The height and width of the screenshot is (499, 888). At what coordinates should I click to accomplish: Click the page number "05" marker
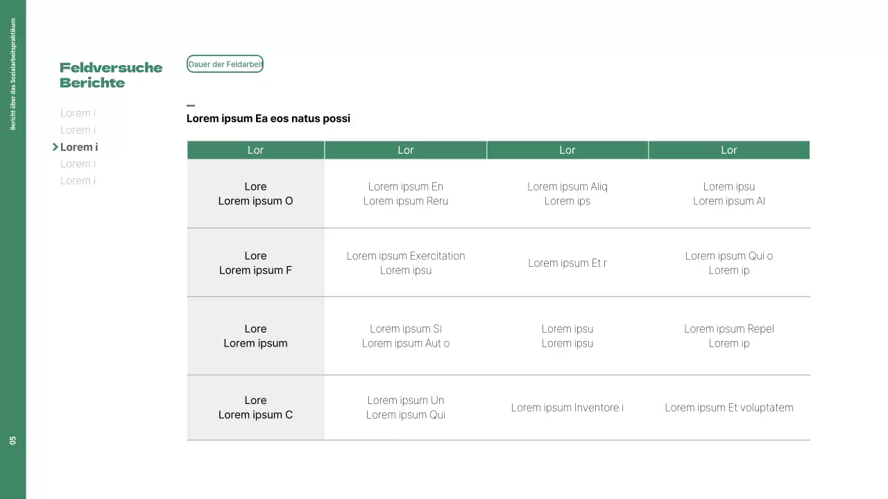(x=12, y=438)
